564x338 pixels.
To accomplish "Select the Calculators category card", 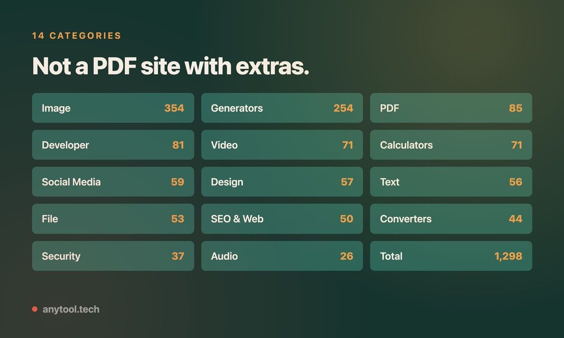I will (x=451, y=145).
